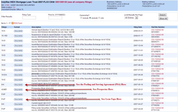Click "Current report, item 9.01" description
This screenshot has height=112, width=178.
pyautogui.click(x=41, y=103)
